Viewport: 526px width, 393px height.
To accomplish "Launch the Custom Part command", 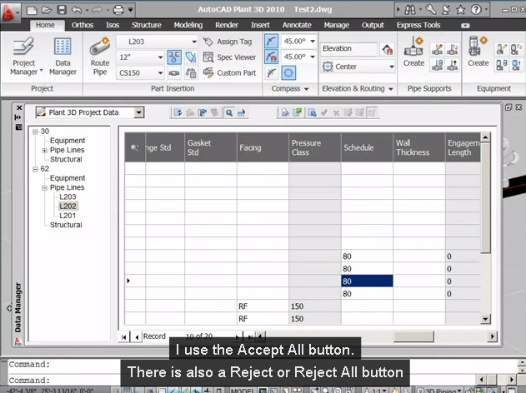I will [229, 72].
